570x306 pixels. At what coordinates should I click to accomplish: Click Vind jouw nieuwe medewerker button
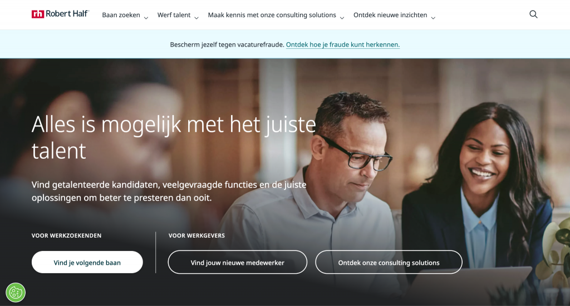pyautogui.click(x=237, y=262)
